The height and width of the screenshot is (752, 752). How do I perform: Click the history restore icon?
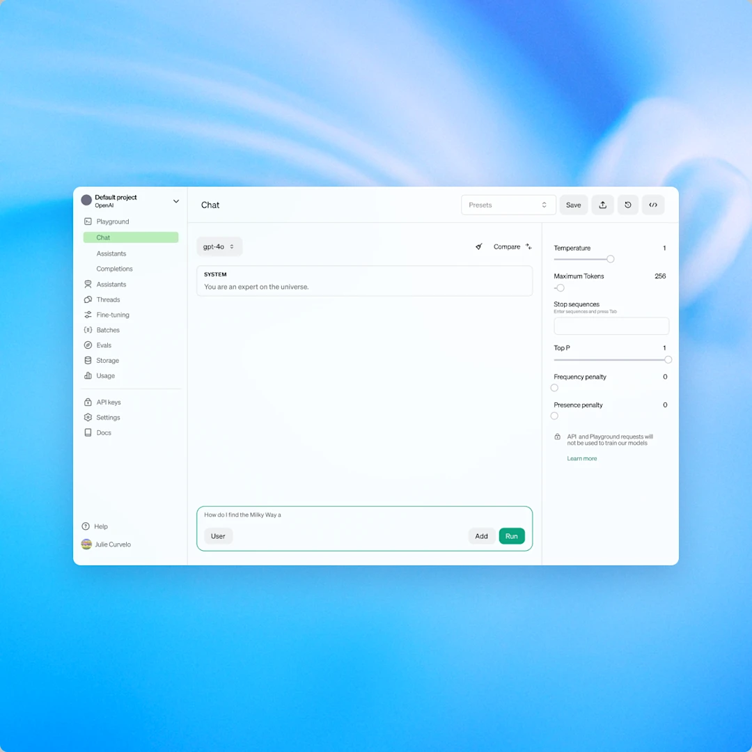(x=627, y=205)
